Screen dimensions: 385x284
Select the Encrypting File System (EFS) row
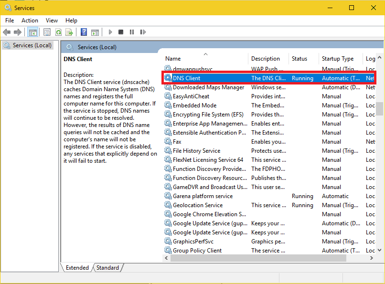tap(269, 114)
